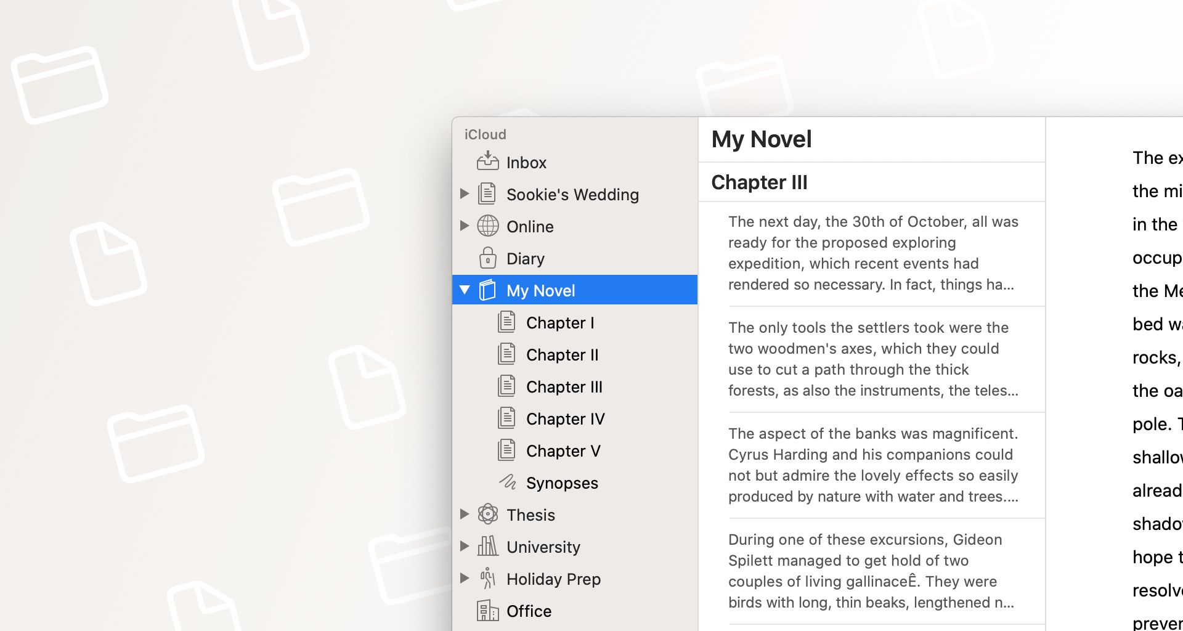Expand the Sookie's Wedding folder

coord(465,193)
